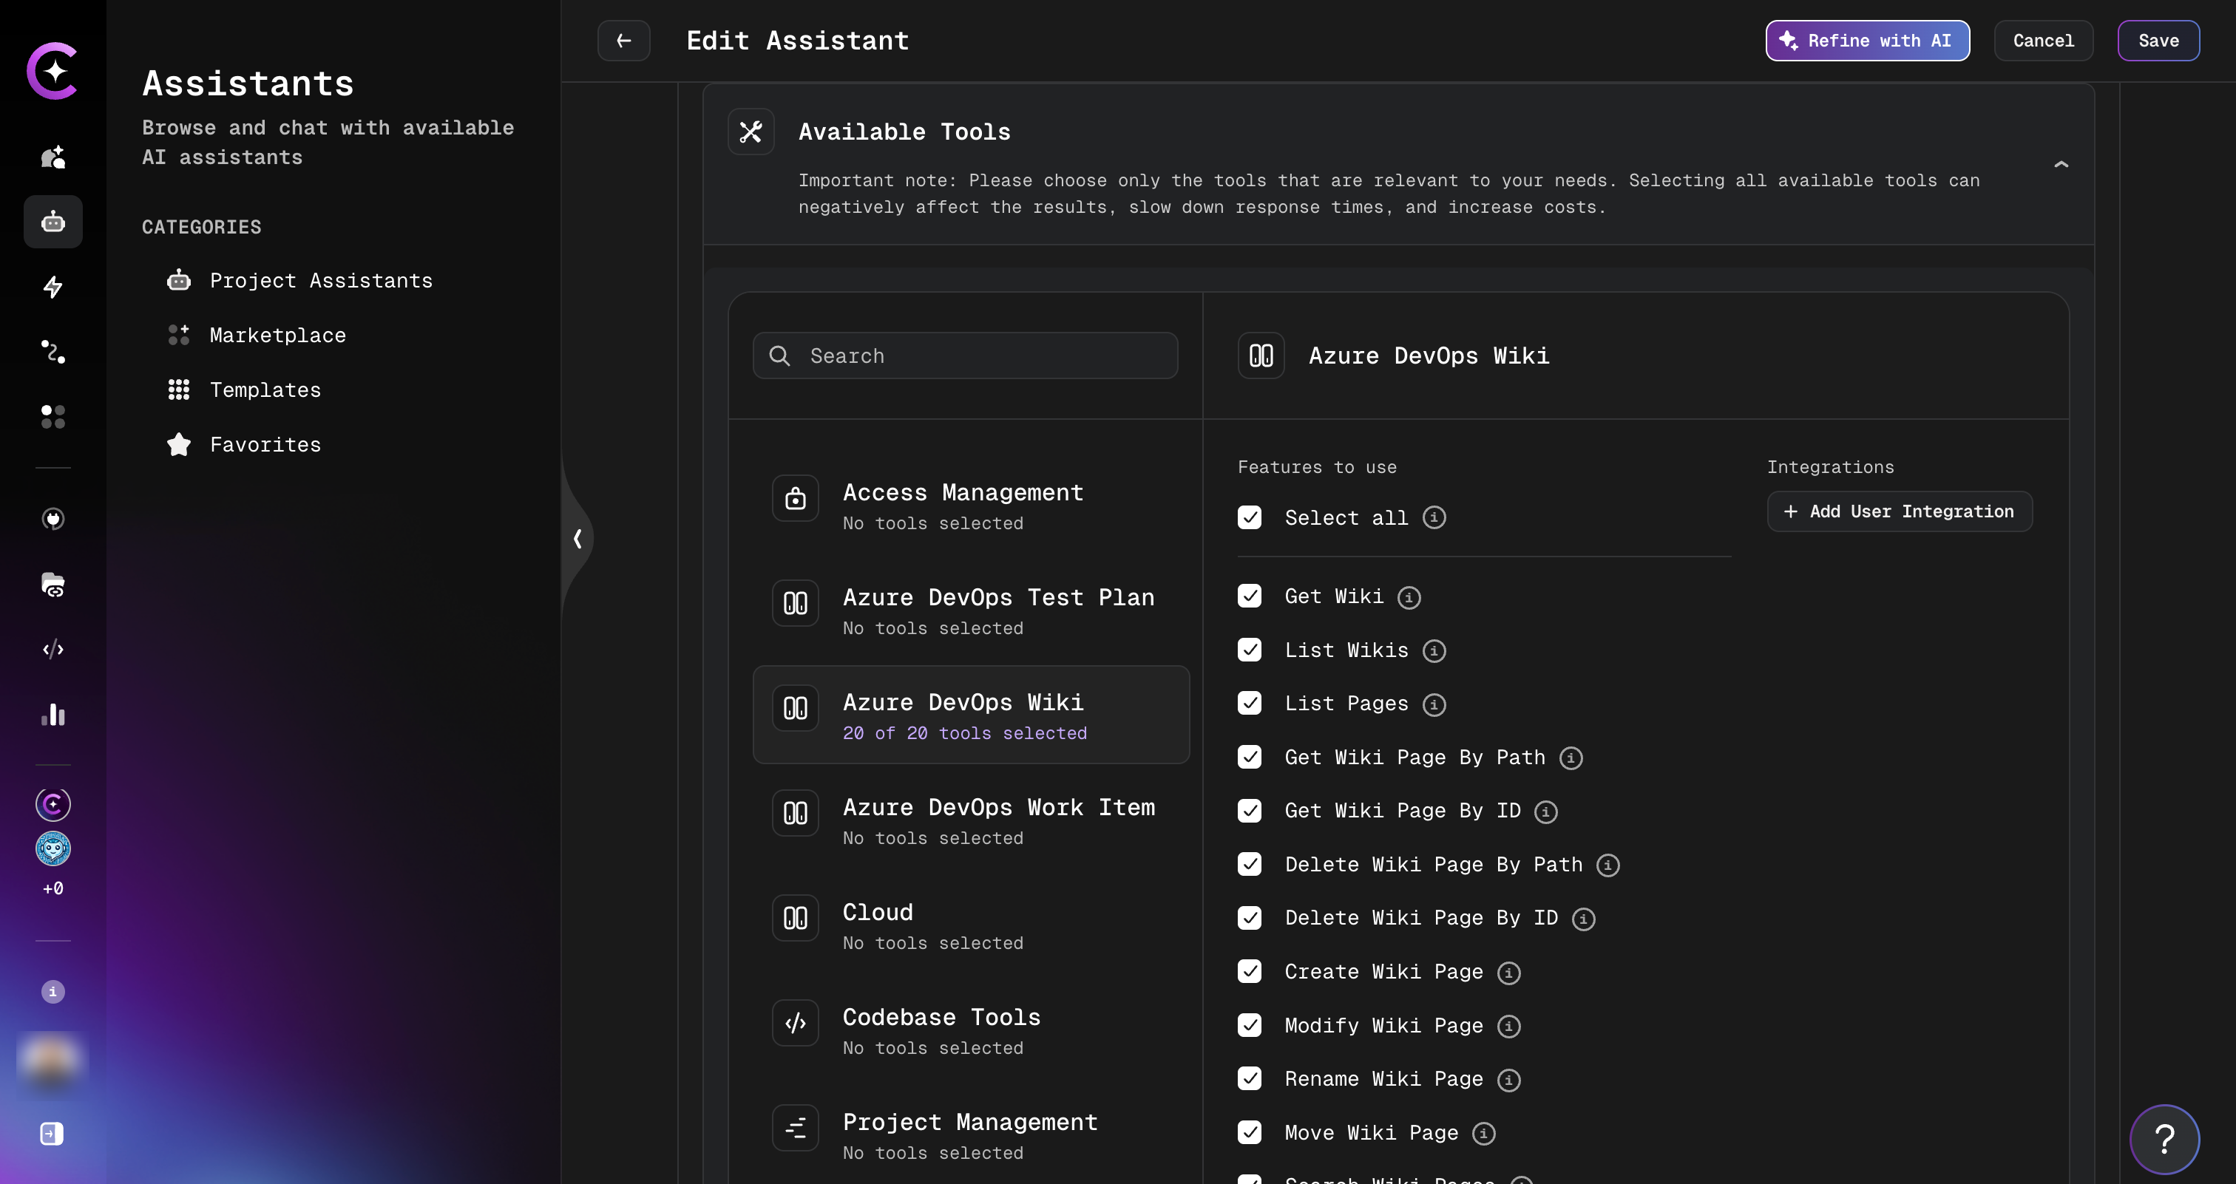Click the purple circular assistant avatar in sidebar
Image resolution: width=2236 pixels, height=1184 pixels.
click(x=53, y=805)
